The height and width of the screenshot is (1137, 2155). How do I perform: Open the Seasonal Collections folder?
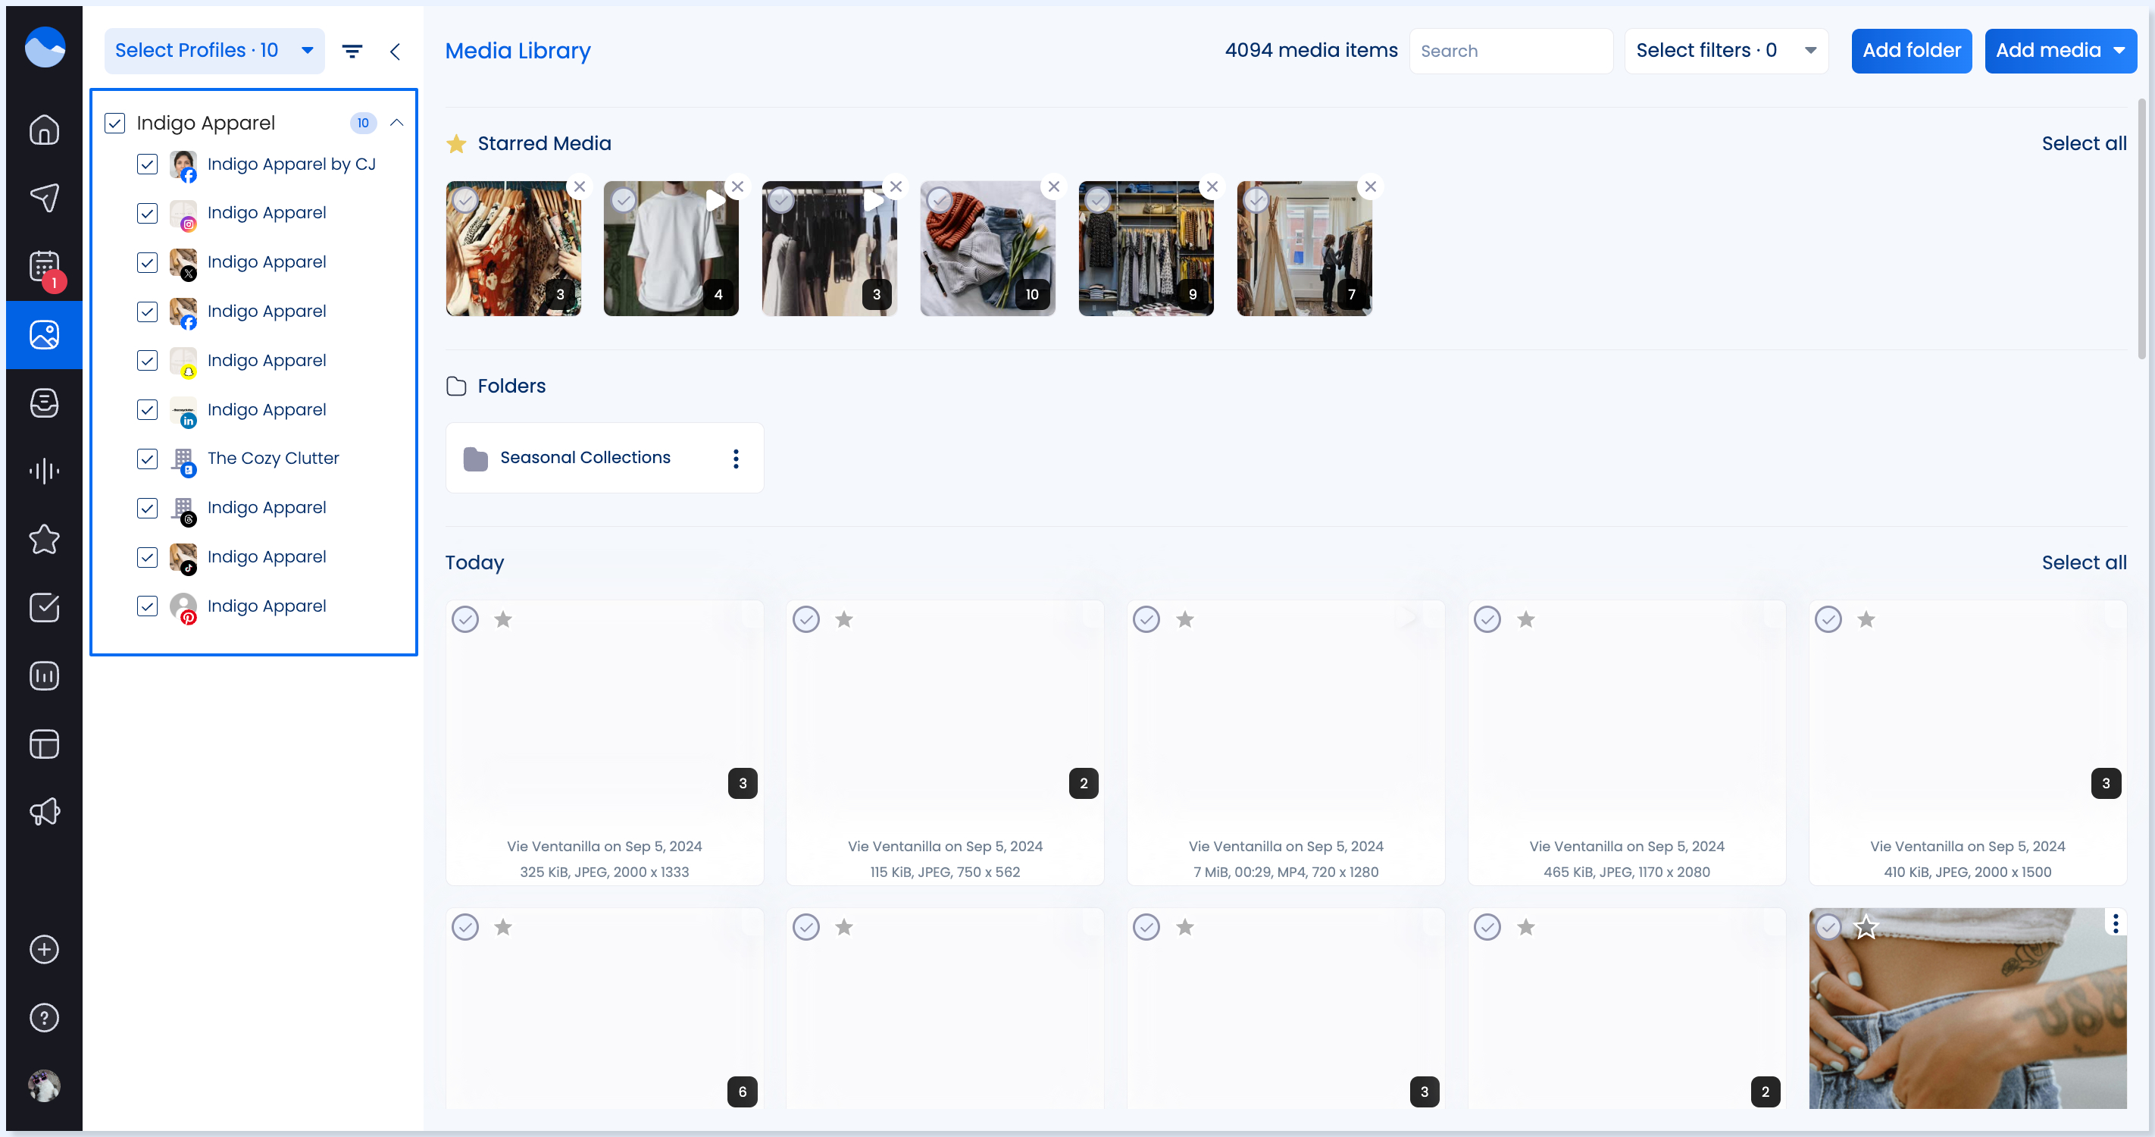click(x=585, y=458)
